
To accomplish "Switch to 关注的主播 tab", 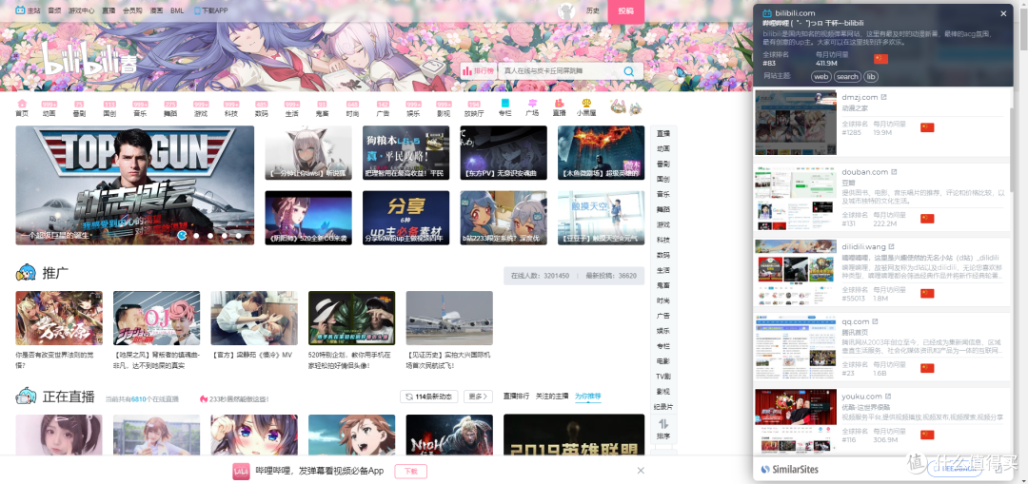I will [x=552, y=397].
